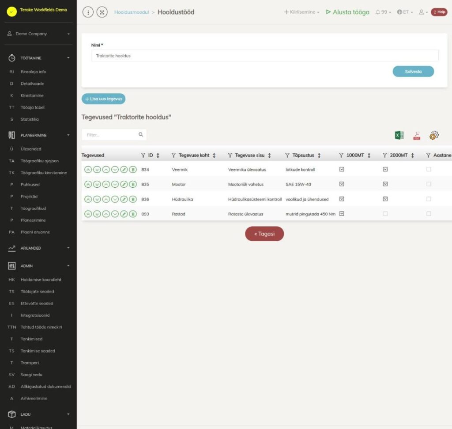The width and height of the screenshot is (452, 429).
Task: Move Veermik row down one step
Action: pyautogui.click(x=115, y=170)
